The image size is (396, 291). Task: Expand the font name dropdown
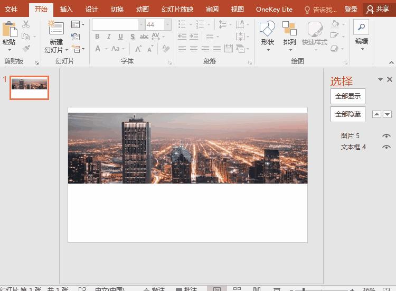coord(141,25)
